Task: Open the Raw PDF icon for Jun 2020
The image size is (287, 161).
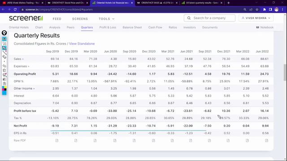Action: point(115,140)
